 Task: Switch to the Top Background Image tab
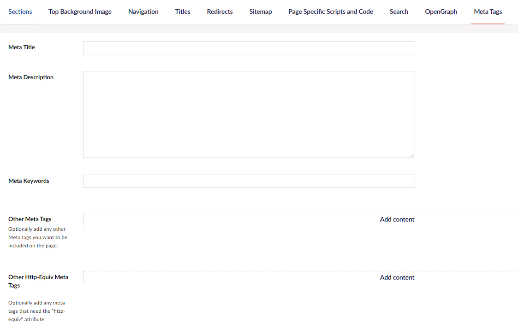coord(80,12)
